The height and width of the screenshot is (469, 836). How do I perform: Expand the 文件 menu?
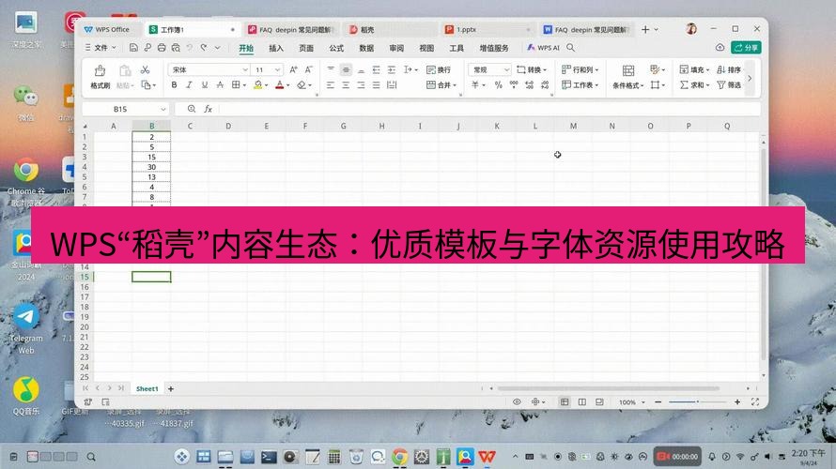(101, 48)
